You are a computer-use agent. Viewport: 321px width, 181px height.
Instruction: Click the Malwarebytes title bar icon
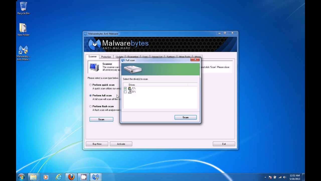pos(86,34)
